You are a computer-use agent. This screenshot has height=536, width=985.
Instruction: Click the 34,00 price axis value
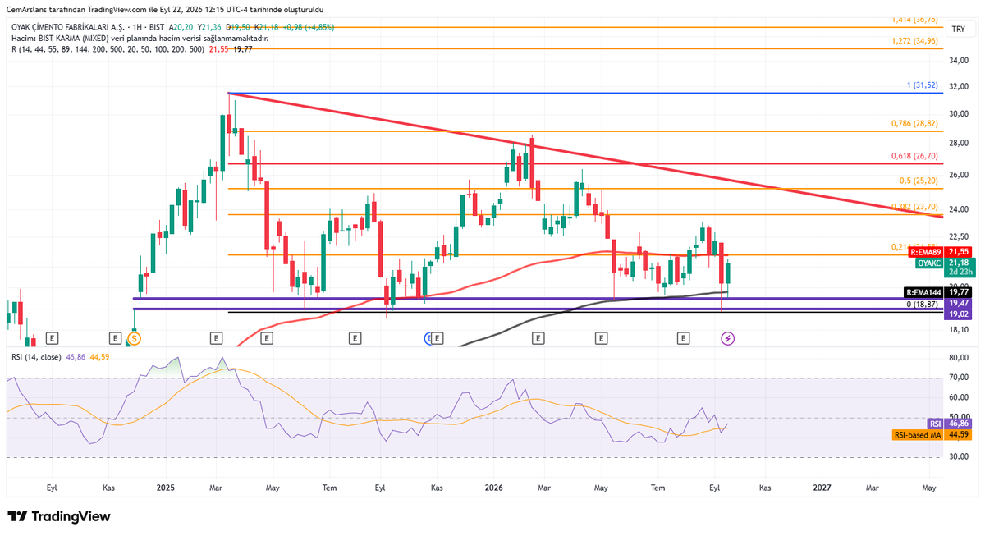pyautogui.click(x=959, y=60)
